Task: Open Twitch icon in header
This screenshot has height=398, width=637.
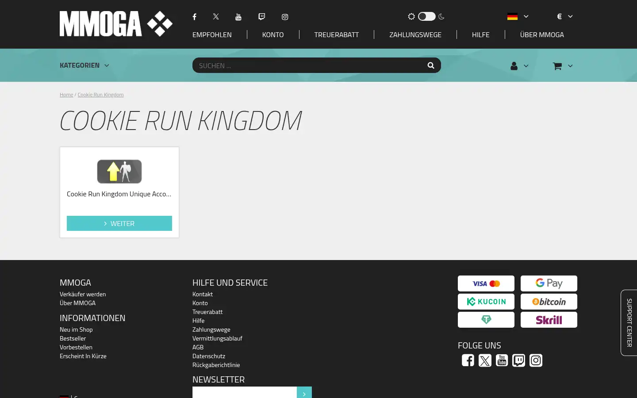Action: pos(262,17)
